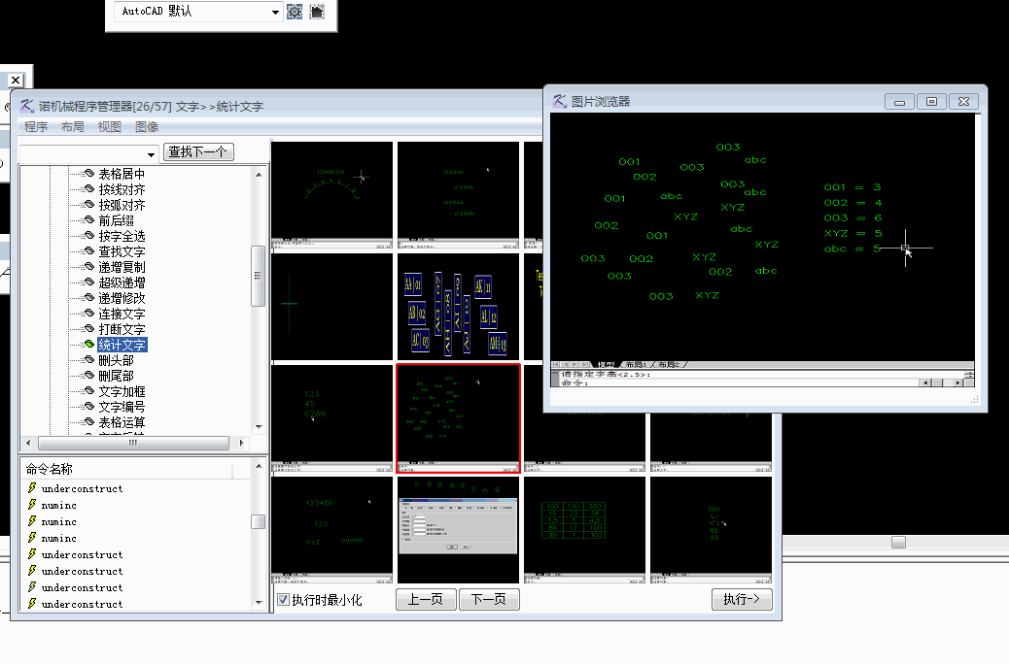Click the icon beside 表格居中
Viewport: 1009px width, 664px height.
click(89, 173)
